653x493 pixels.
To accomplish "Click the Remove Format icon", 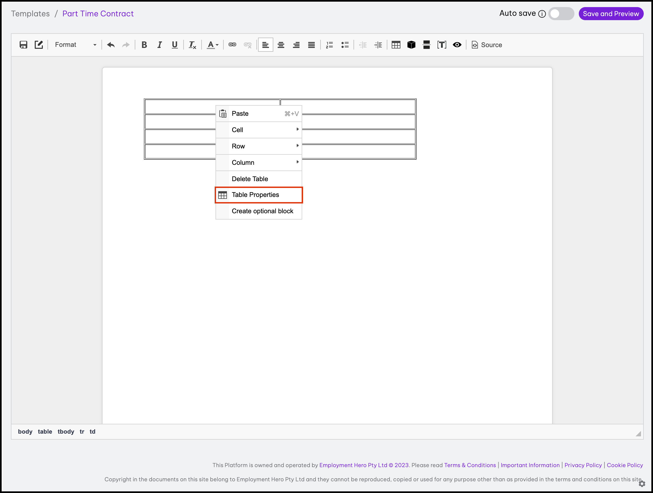I will (192, 45).
